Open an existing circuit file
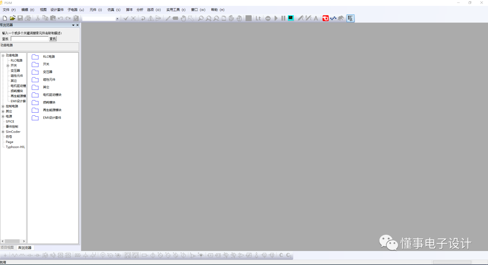 click(12, 18)
